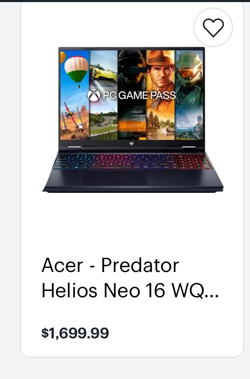The height and width of the screenshot is (379, 250).
Task: Open the Acer - Predator Helios Neo 16 title
Action: (130, 278)
